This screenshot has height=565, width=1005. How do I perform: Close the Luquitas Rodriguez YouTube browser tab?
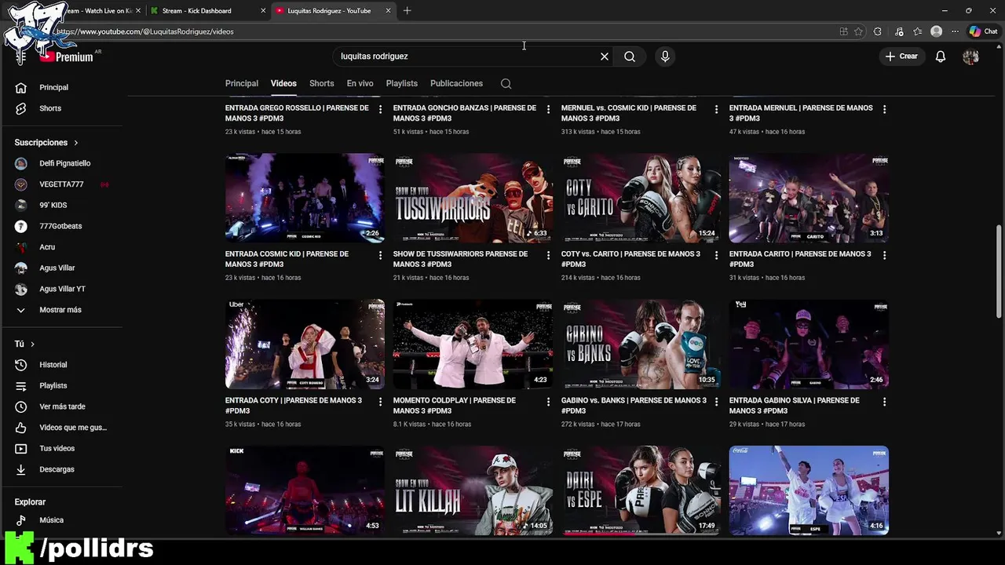388,11
